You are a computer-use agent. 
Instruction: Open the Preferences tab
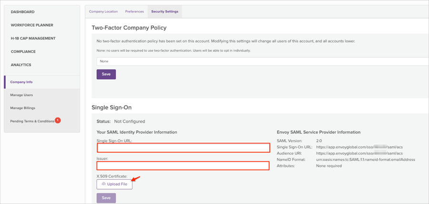[134, 11]
